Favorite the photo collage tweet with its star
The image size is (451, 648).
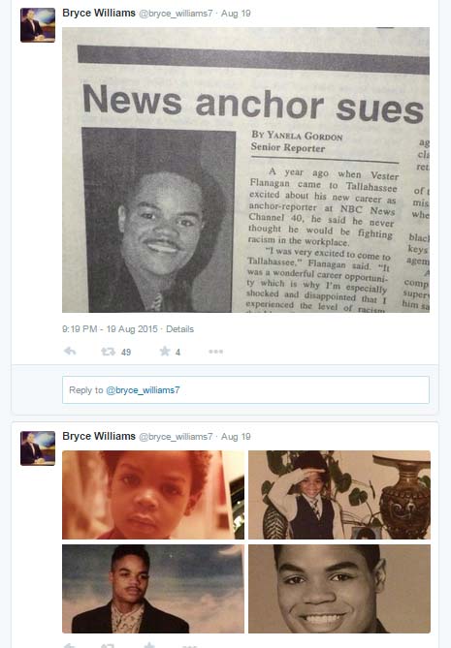pos(149,645)
